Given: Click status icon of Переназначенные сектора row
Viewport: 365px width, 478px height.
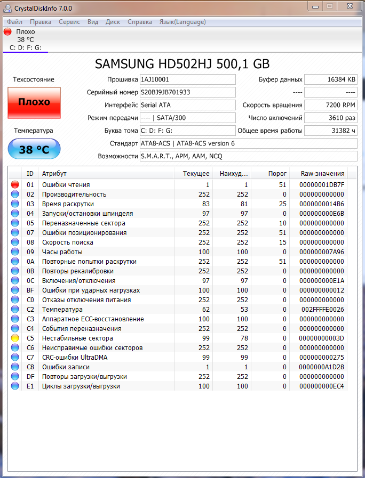Looking at the screenshot, I should [15, 223].
